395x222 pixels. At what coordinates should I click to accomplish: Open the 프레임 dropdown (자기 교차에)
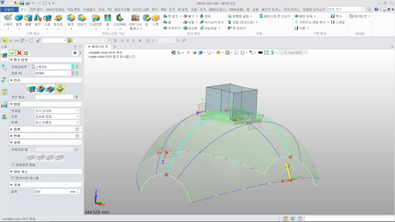pyautogui.click(x=57, y=111)
